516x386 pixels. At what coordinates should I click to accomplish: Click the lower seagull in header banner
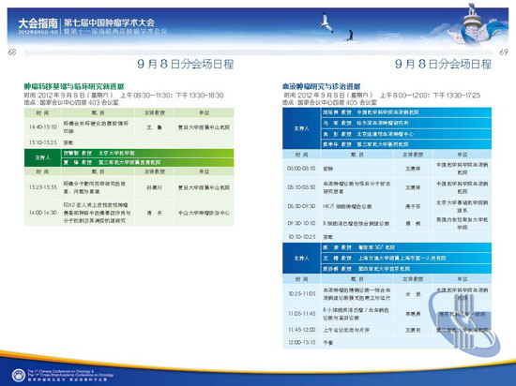(350, 36)
